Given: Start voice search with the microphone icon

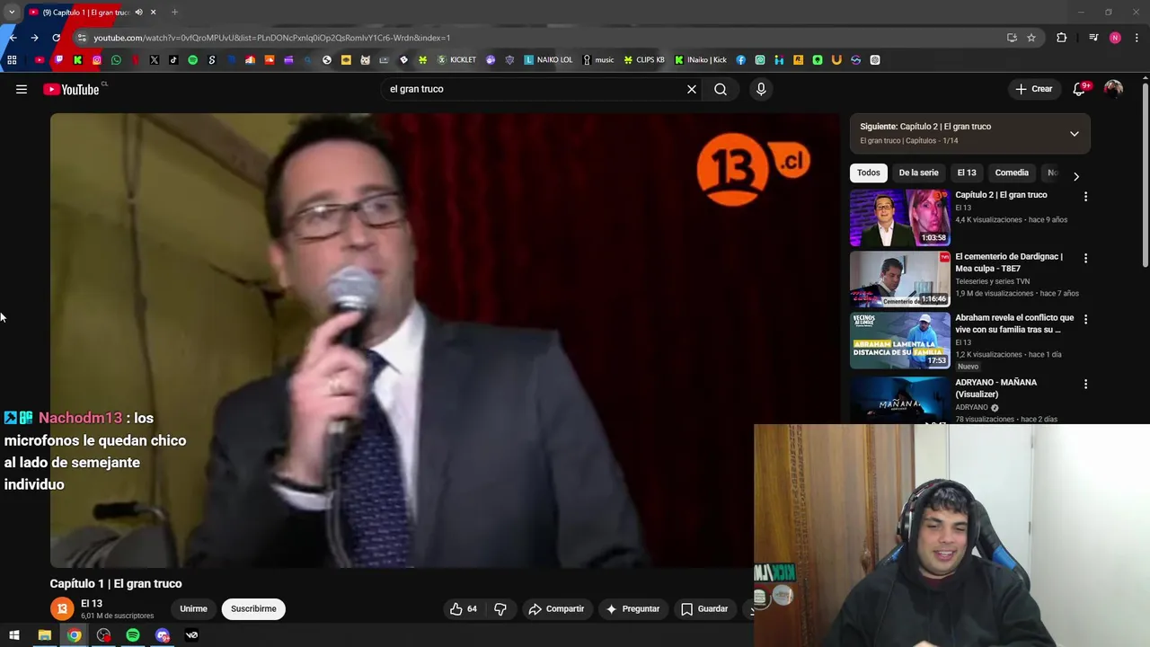Looking at the screenshot, I should [761, 89].
